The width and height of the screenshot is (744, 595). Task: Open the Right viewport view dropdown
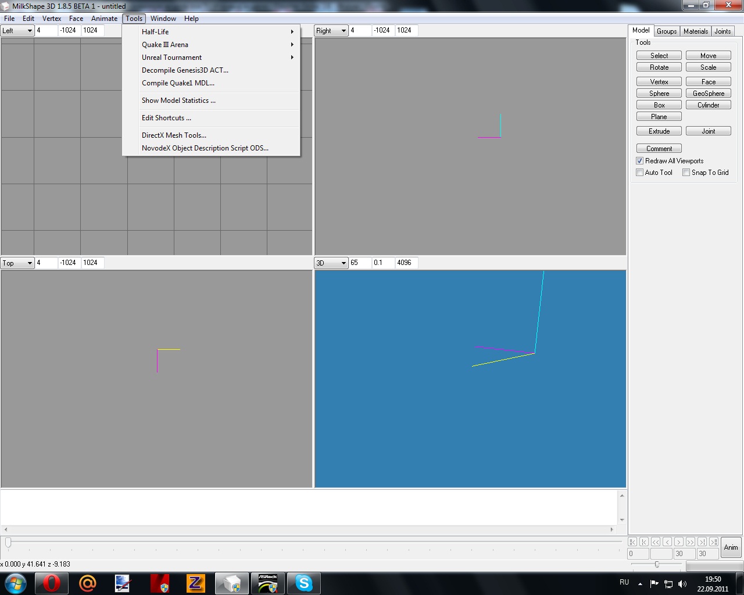(x=331, y=31)
